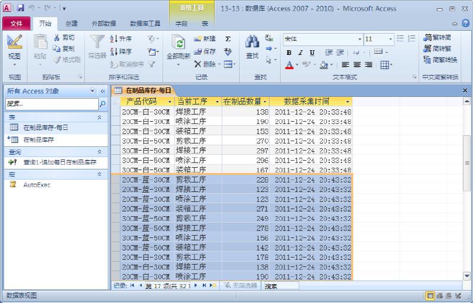473x303 pixels.
Task: Open 在制品数量 column dropdown arrow
Action: [x=265, y=102]
